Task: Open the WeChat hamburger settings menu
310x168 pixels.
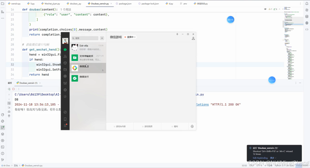Action: (x=65, y=126)
